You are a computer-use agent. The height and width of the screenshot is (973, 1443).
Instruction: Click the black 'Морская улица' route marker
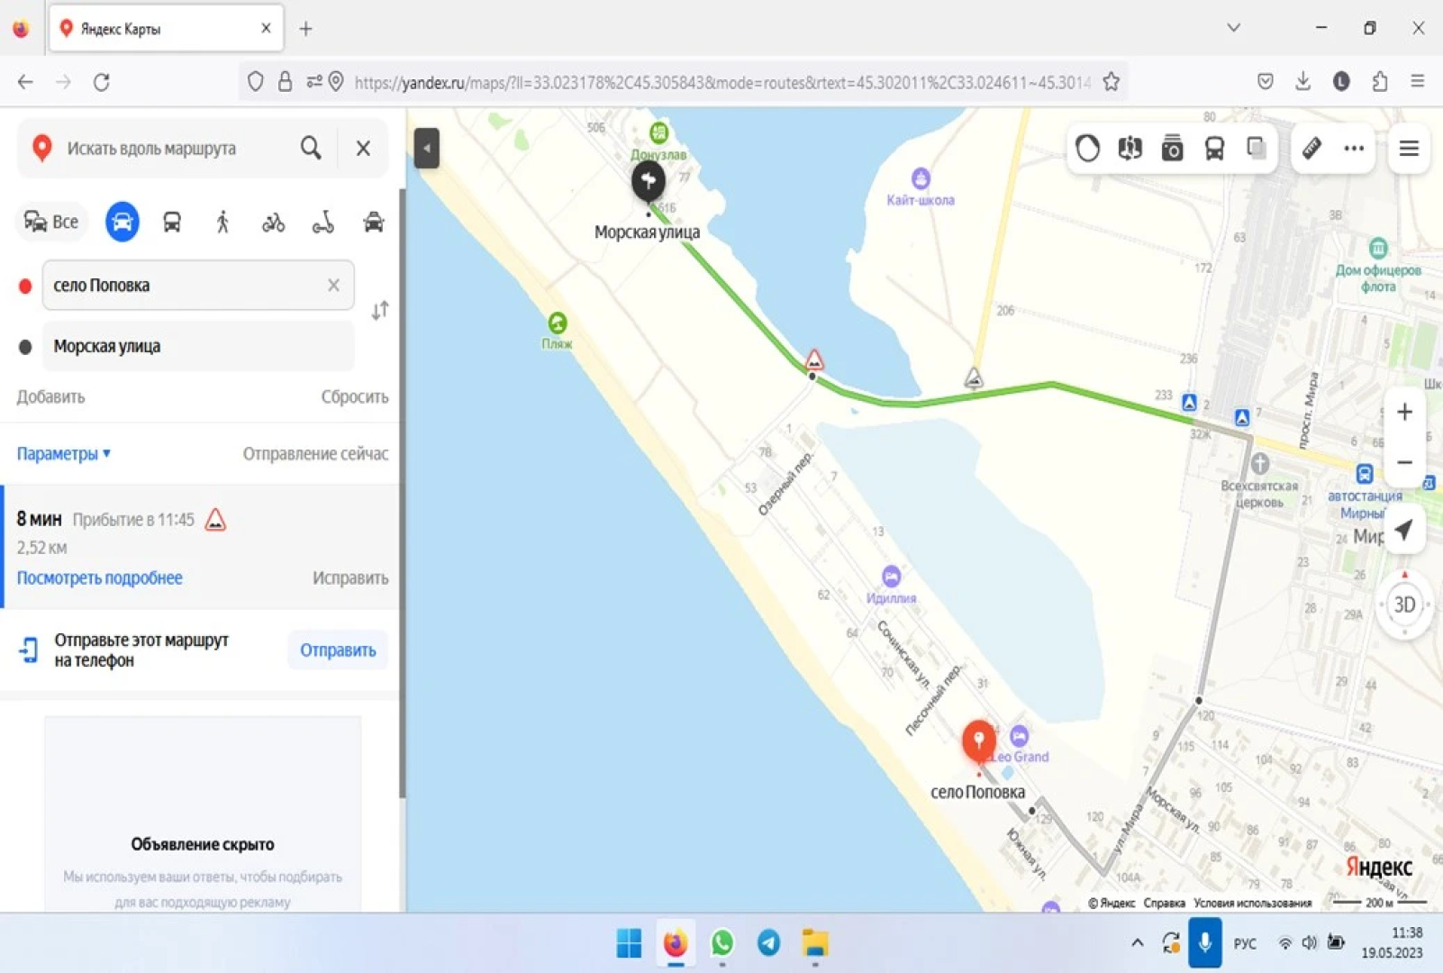coord(648,181)
